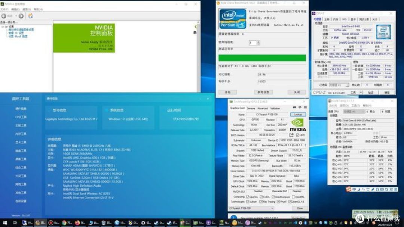The image size is (404, 227).
Task: Switch to the SPD tab in CPU-Z
Action: point(345,19)
